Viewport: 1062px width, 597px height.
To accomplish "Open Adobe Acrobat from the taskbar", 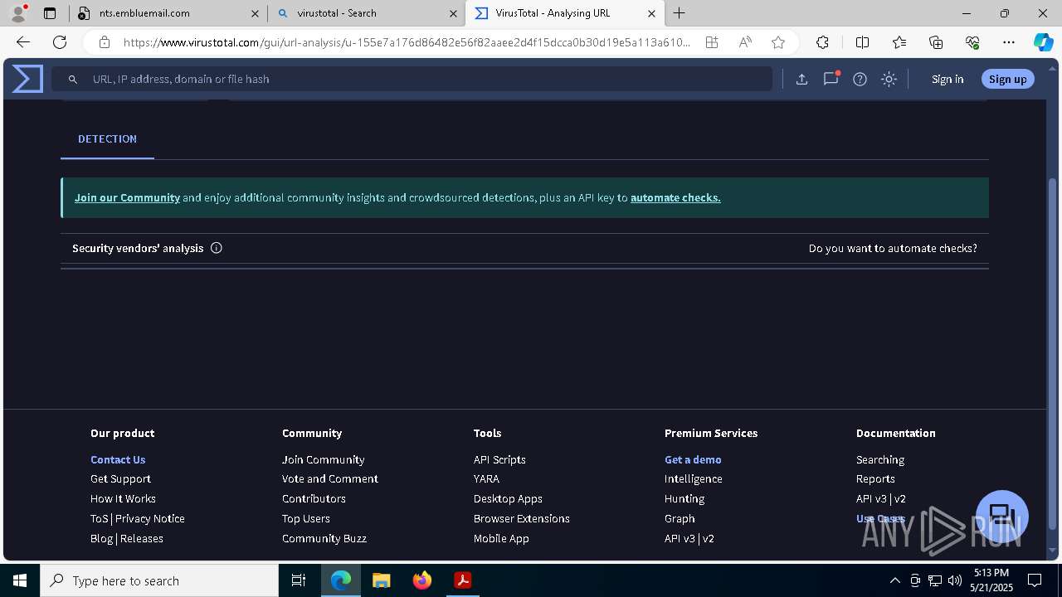I will point(463,580).
